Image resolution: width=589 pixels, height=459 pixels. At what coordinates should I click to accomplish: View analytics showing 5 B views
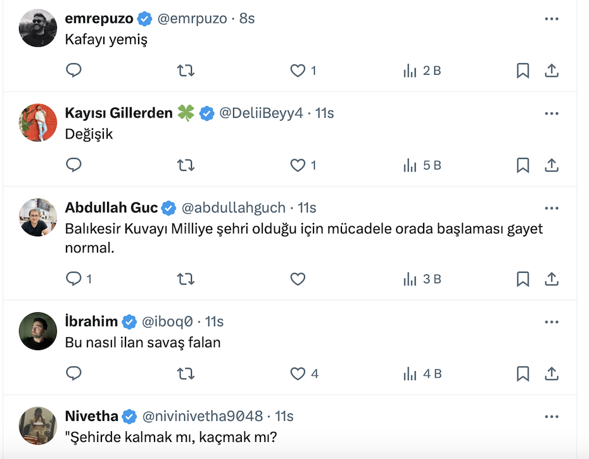422,166
